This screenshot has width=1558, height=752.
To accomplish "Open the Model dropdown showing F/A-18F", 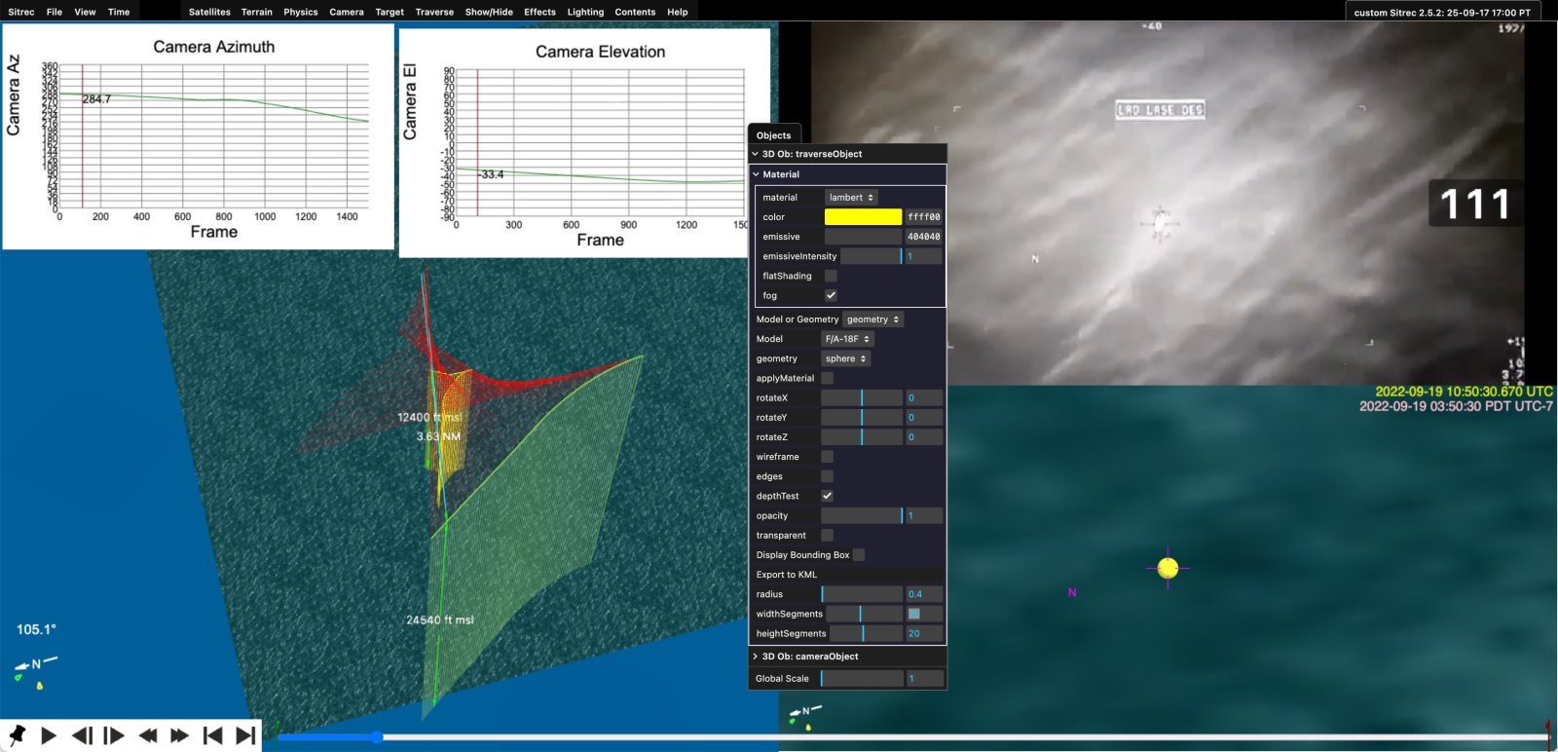I will pyautogui.click(x=847, y=339).
